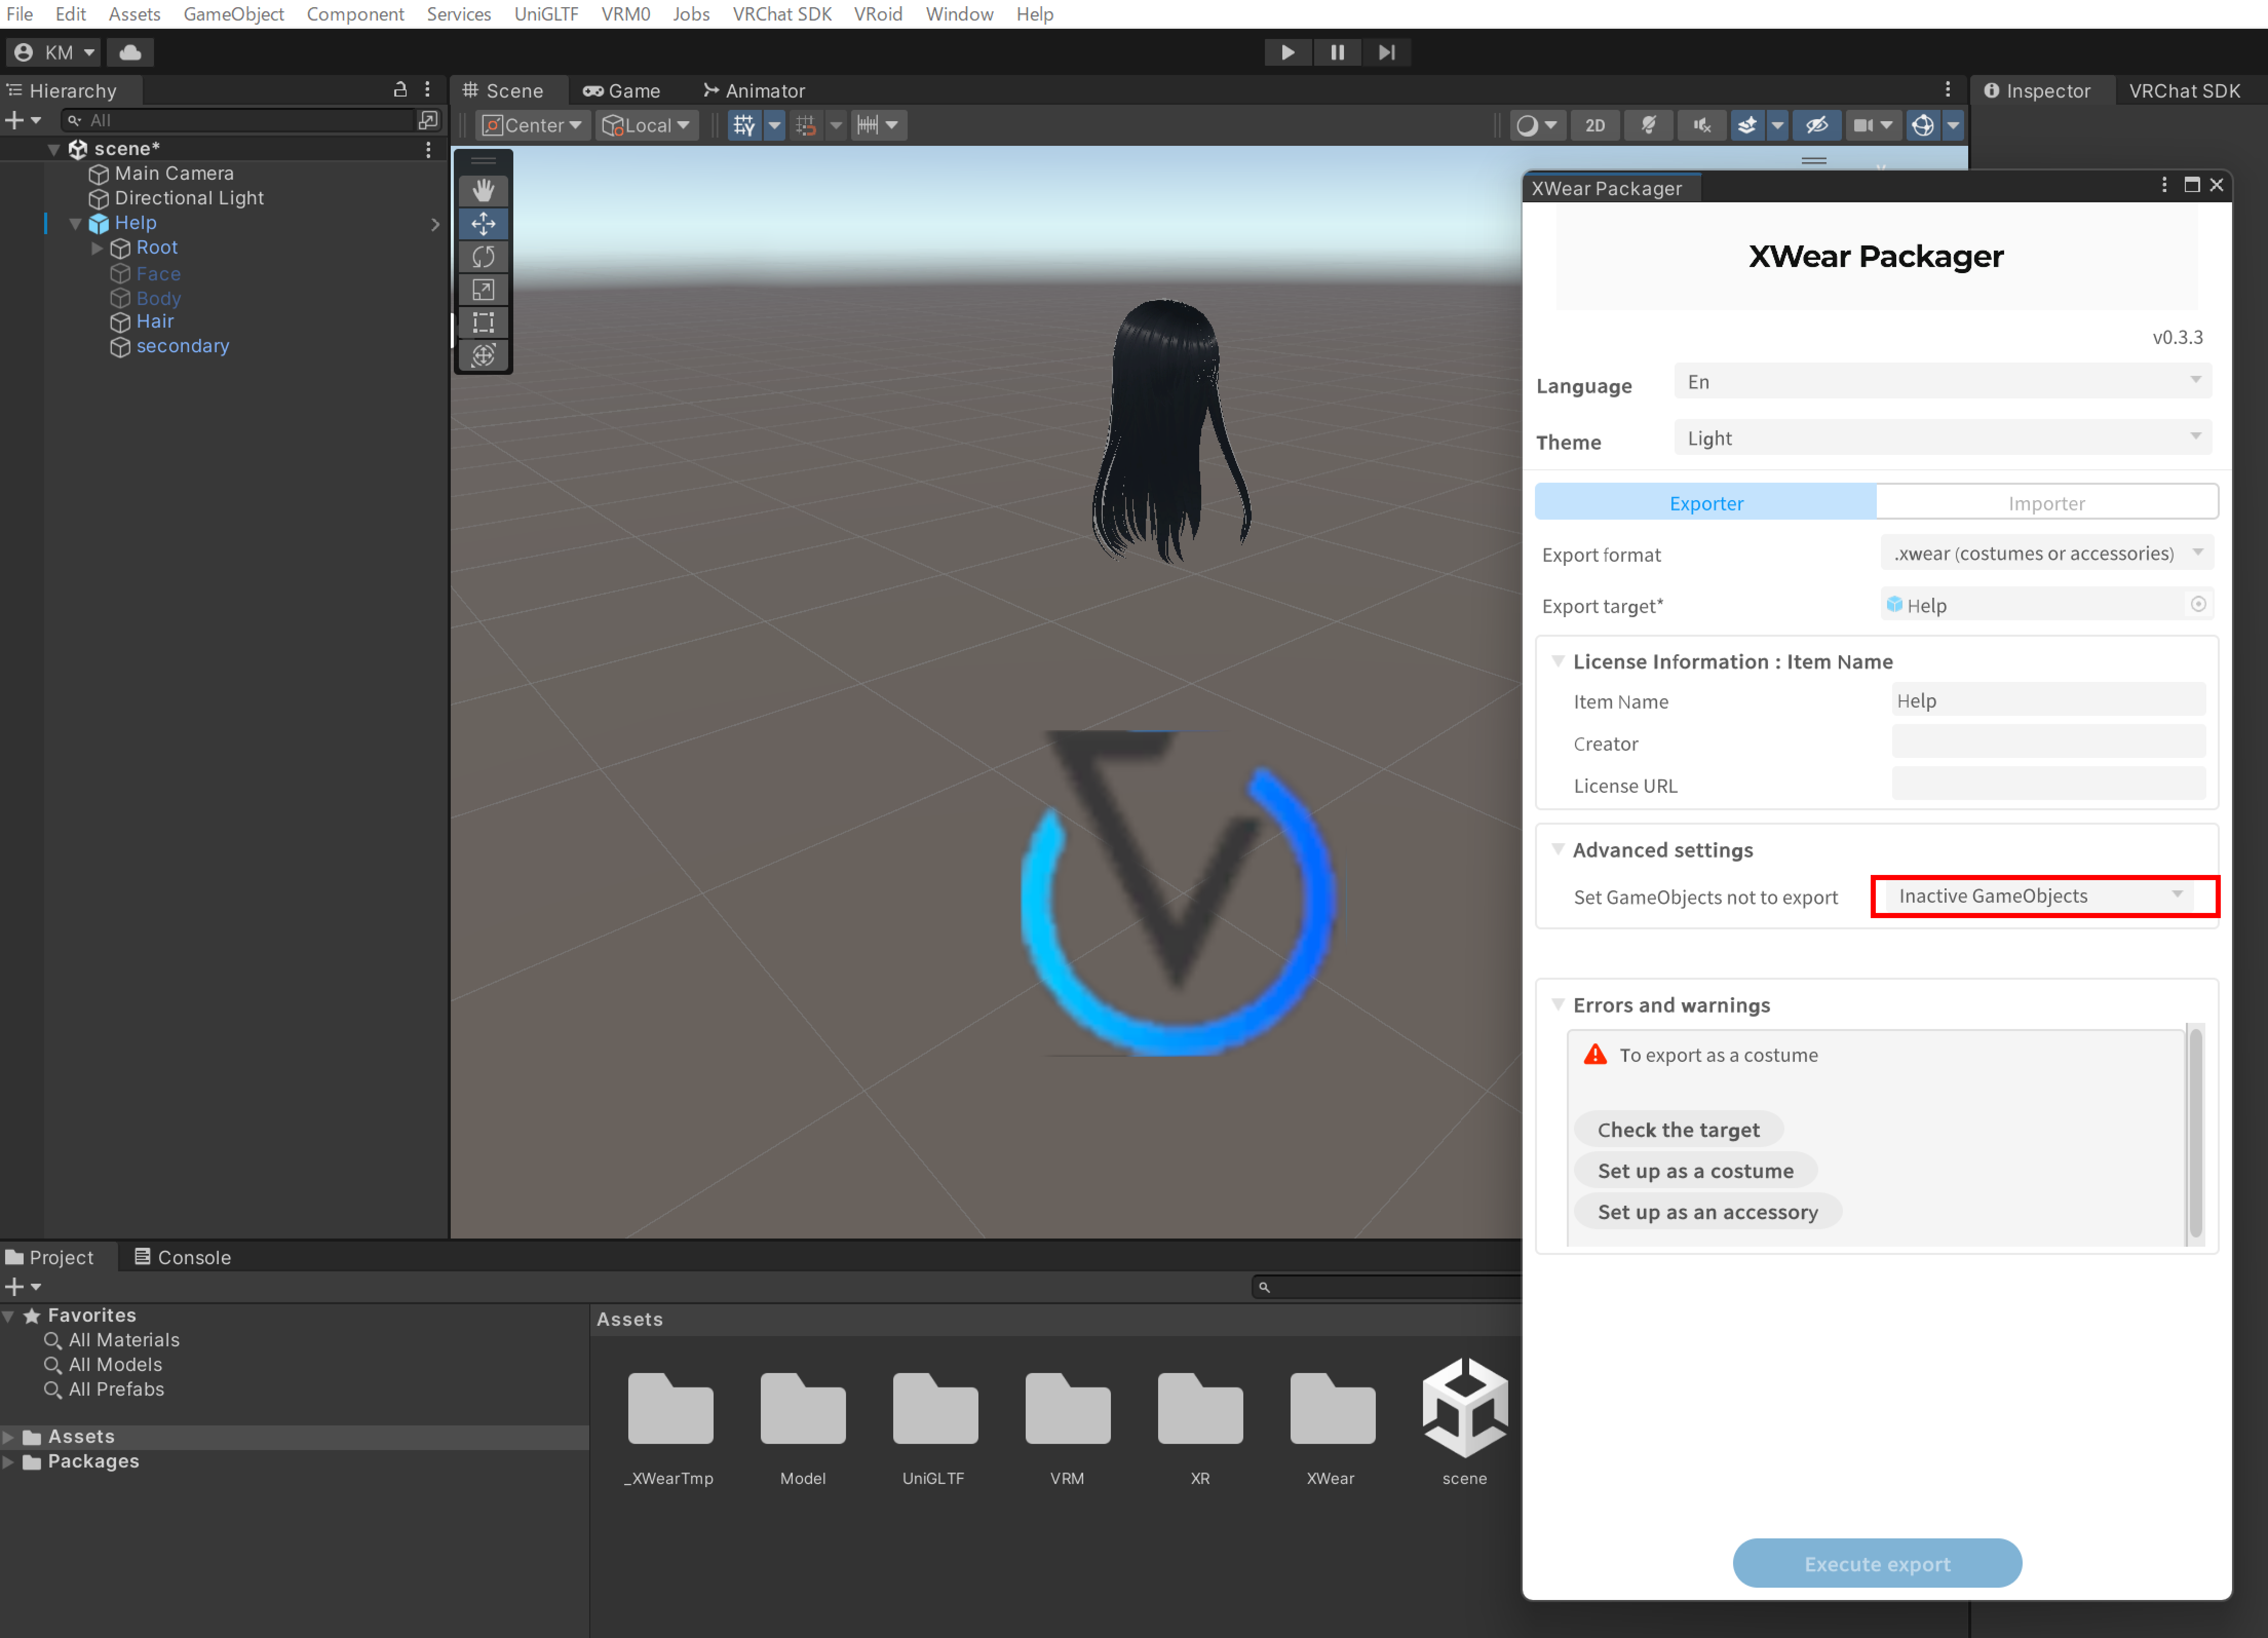Screen dimensions: 2268x1638
Task: Open the KM account dropdown
Action: coord(55,52)
